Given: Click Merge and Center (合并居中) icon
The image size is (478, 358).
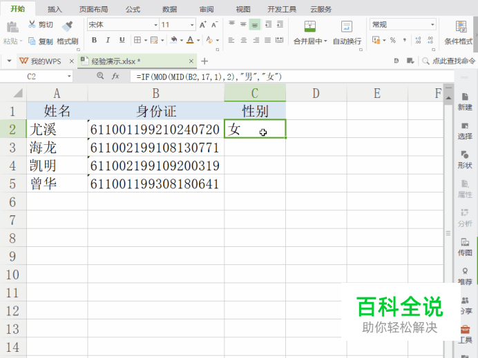Looking at the screenshot, I should coord(309,26).
